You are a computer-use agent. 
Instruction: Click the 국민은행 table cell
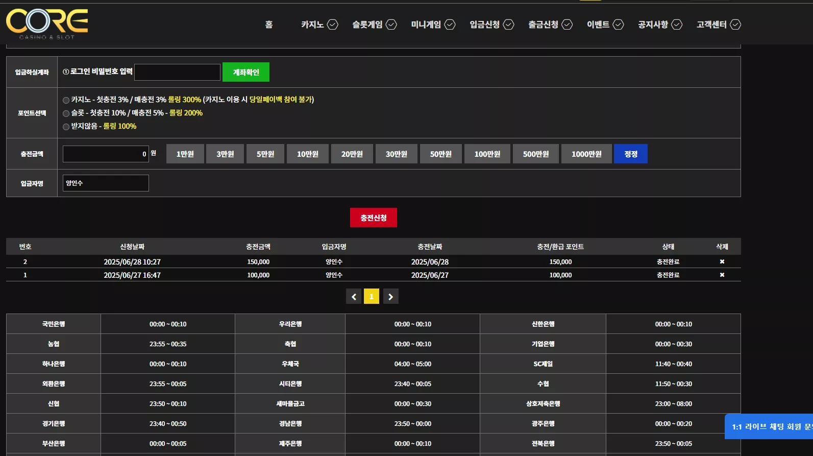[x=54, y=324]
